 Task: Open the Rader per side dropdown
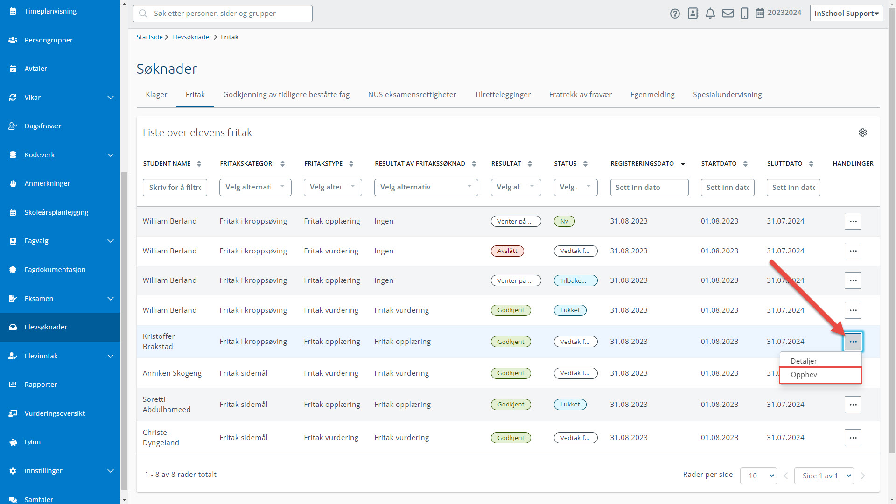point(758,476)
